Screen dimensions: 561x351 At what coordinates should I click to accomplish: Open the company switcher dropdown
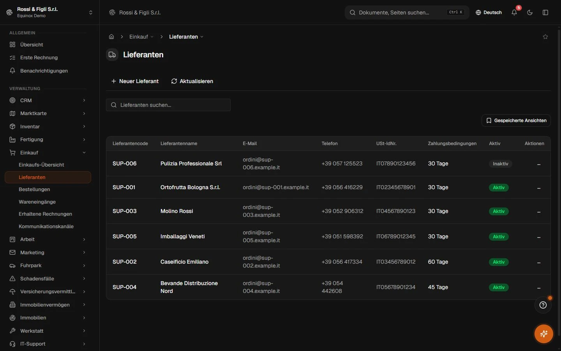click(x=49, y=12)
